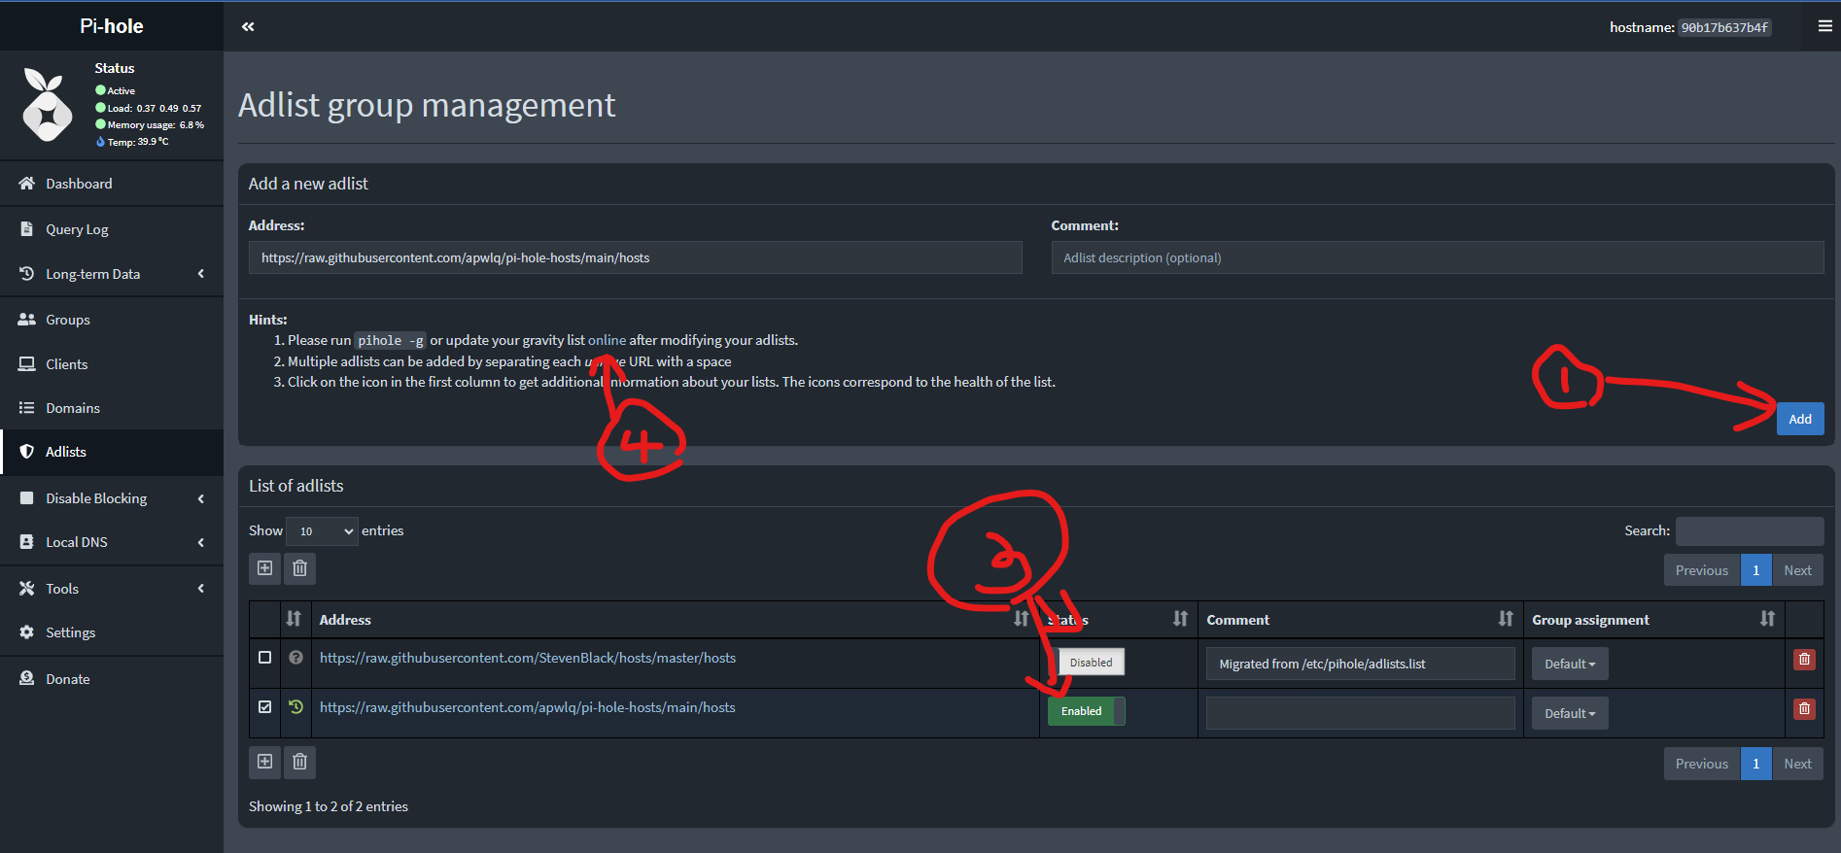Click the bottom delete-selected trash button
This screenshot has width=1841, height=853.
pos(299,762)
